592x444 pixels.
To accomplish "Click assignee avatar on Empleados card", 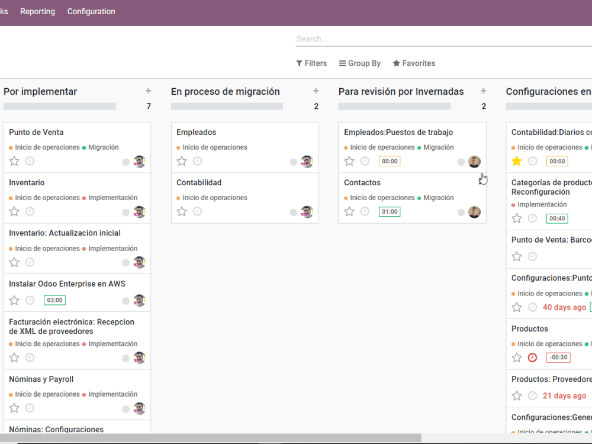I will [x=307, y=162].
